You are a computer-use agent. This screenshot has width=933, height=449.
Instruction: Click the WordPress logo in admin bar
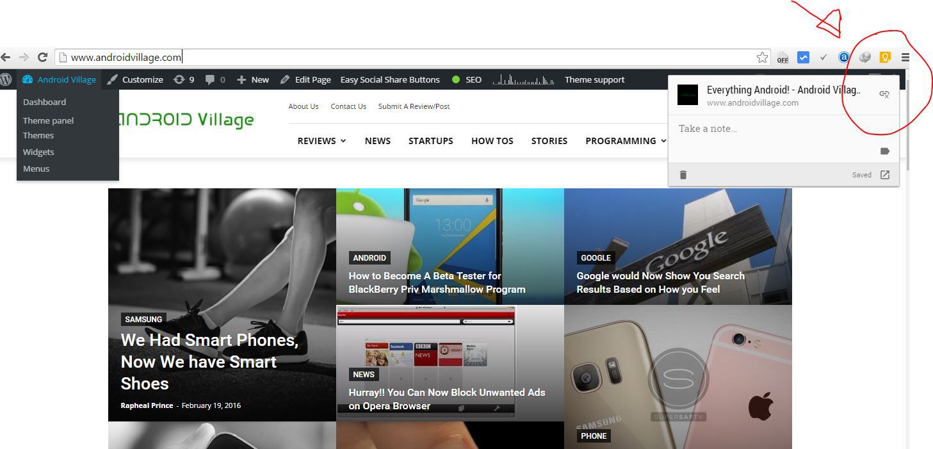point(6,80)
